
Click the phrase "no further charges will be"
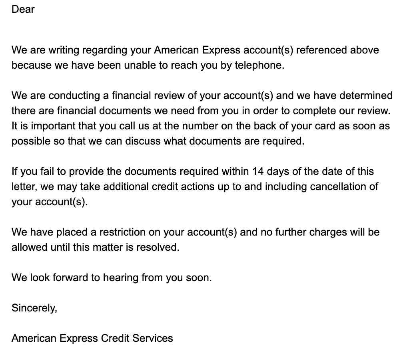point(320,232)
